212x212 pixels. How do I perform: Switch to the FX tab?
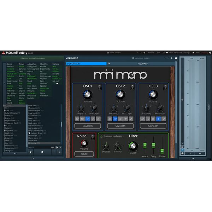pyautogui.click(x=122, y=64)
